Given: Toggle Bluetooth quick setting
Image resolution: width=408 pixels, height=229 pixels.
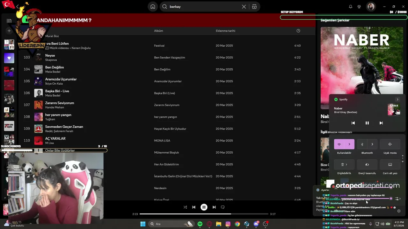Looking at the screenshot, I should coord(362,144).
